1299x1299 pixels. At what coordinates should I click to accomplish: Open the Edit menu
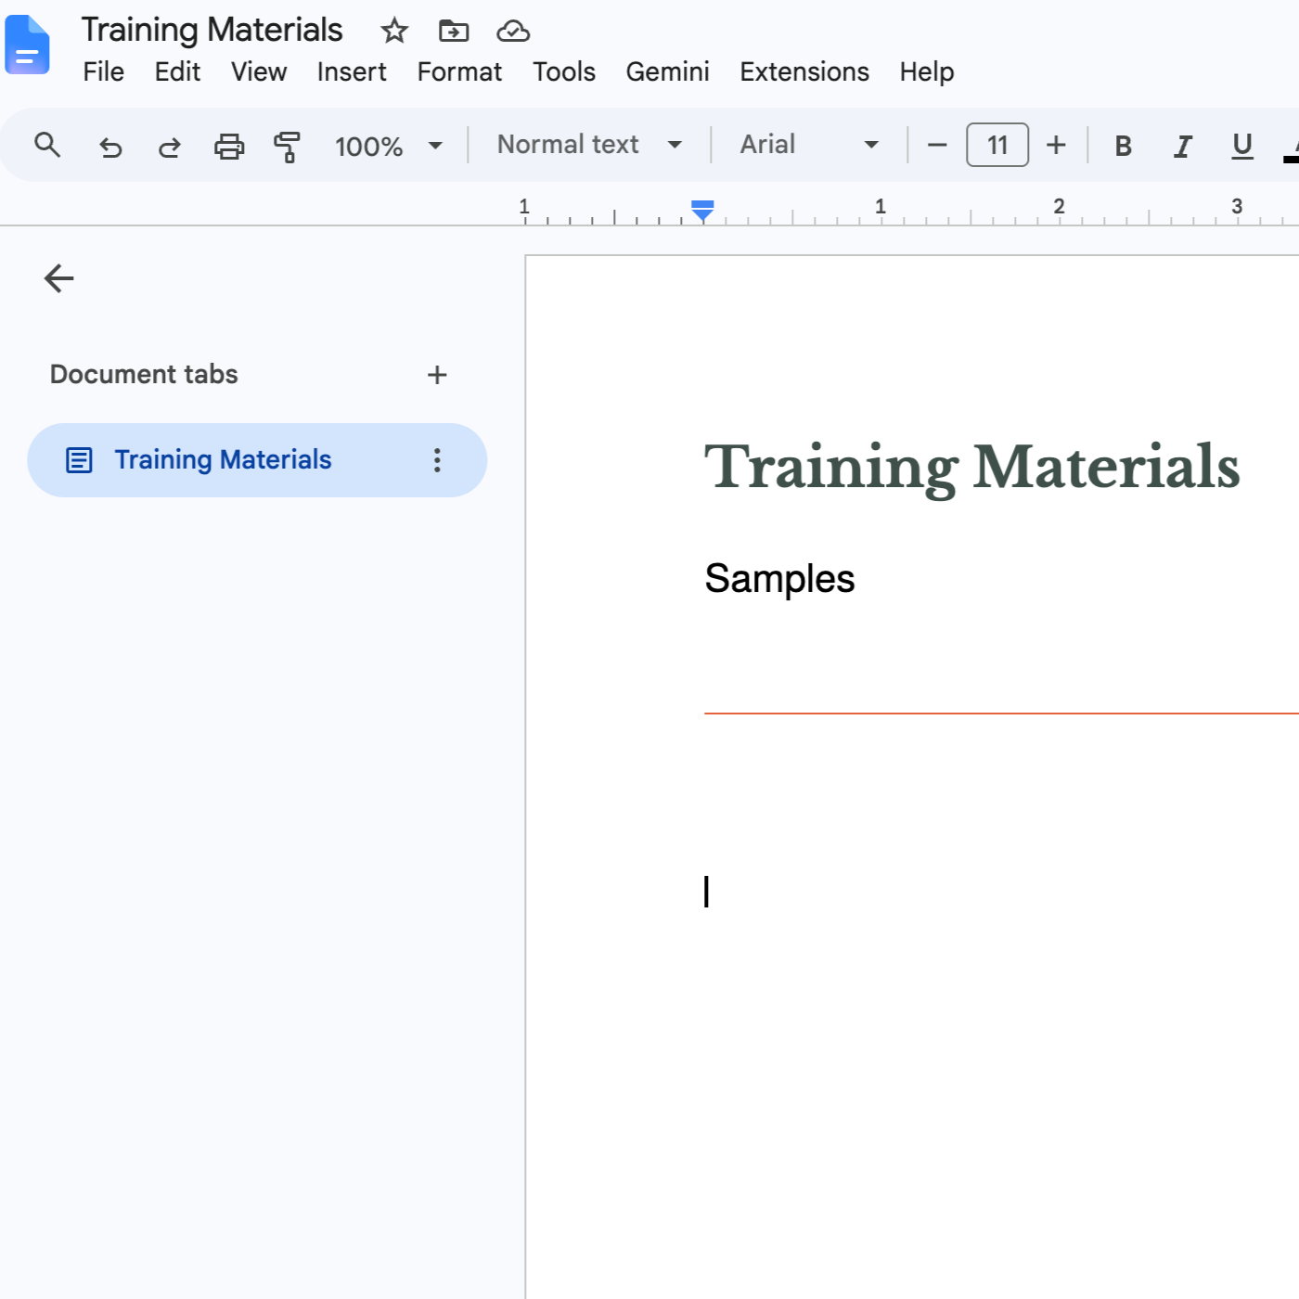[x=177, y=71]
